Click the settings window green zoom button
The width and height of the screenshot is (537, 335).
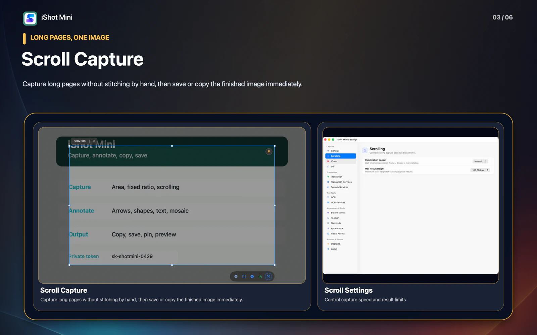tap(333, 140)
